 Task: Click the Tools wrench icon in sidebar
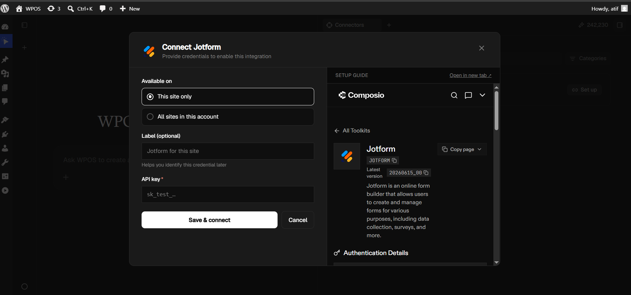(x=5, y=162)
